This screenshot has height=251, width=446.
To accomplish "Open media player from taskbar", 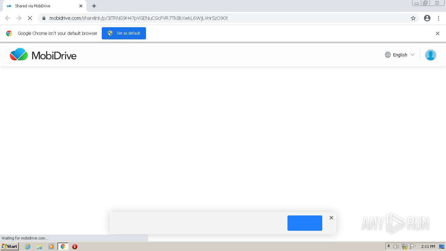I will click(x=51, y=246).
